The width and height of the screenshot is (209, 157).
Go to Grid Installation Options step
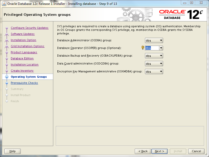tap(27, 46)
